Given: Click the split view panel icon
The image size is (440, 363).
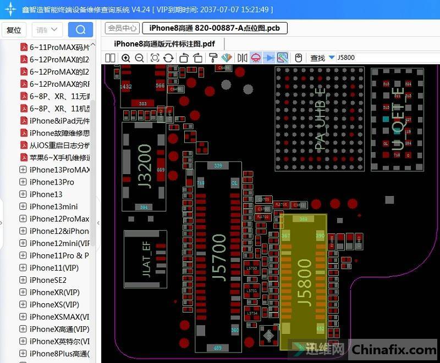Looking at the screenshot, I should (x=110, y=58).
